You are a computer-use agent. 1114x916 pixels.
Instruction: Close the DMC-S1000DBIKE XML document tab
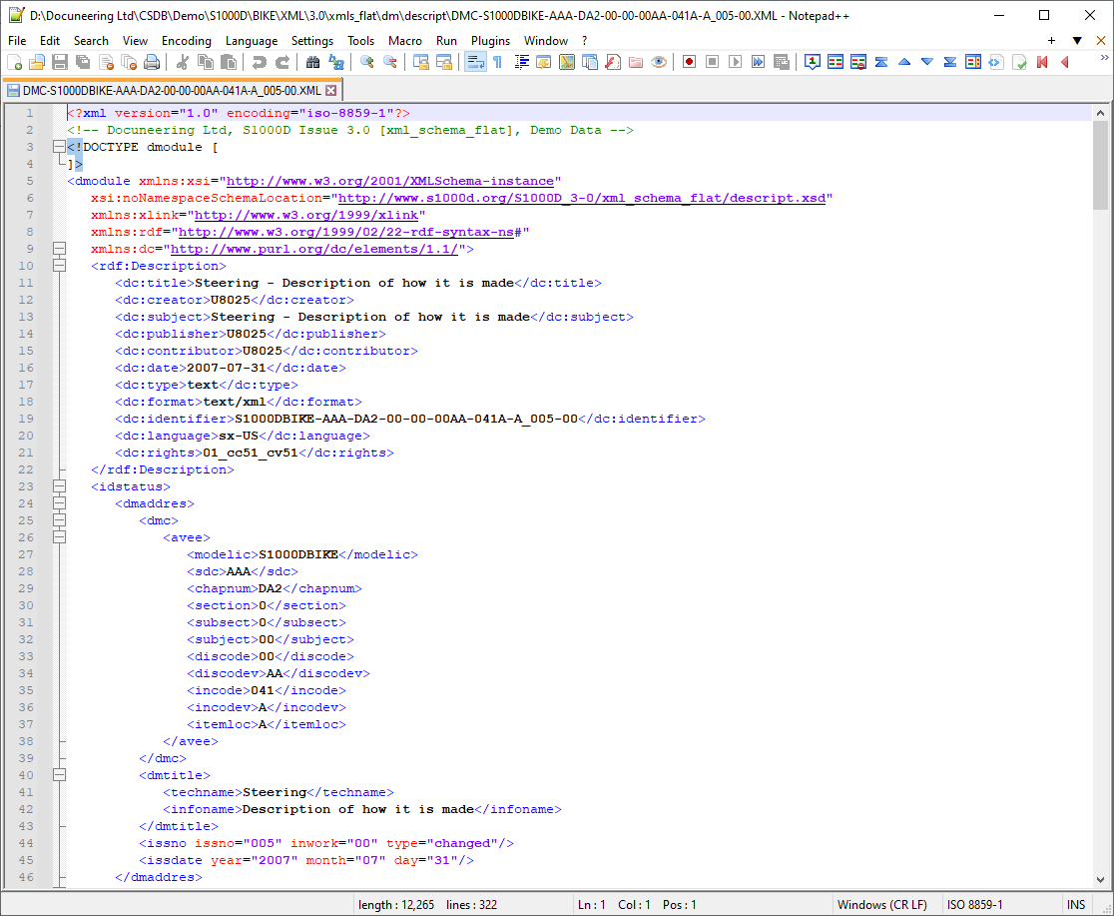(x=331, y=90)
